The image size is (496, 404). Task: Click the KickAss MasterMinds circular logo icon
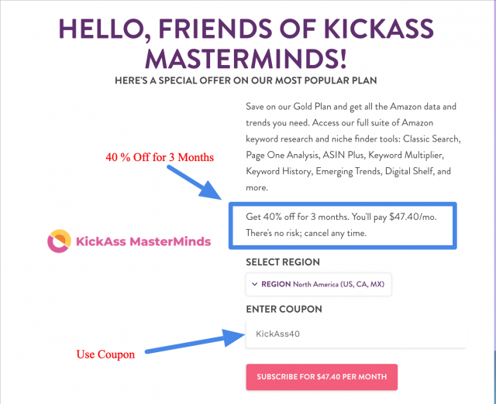(x=59, y=241)
